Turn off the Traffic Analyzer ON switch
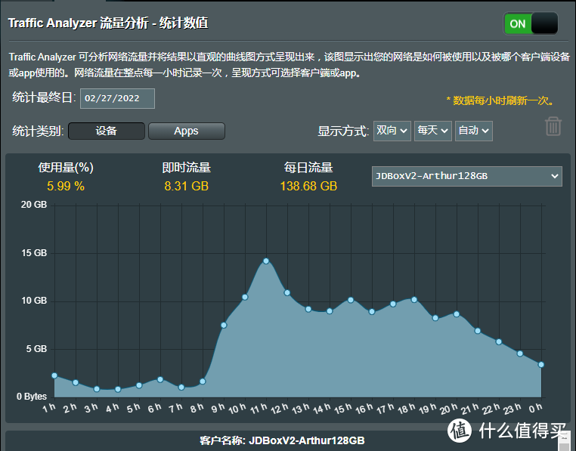 coord(531,23)
